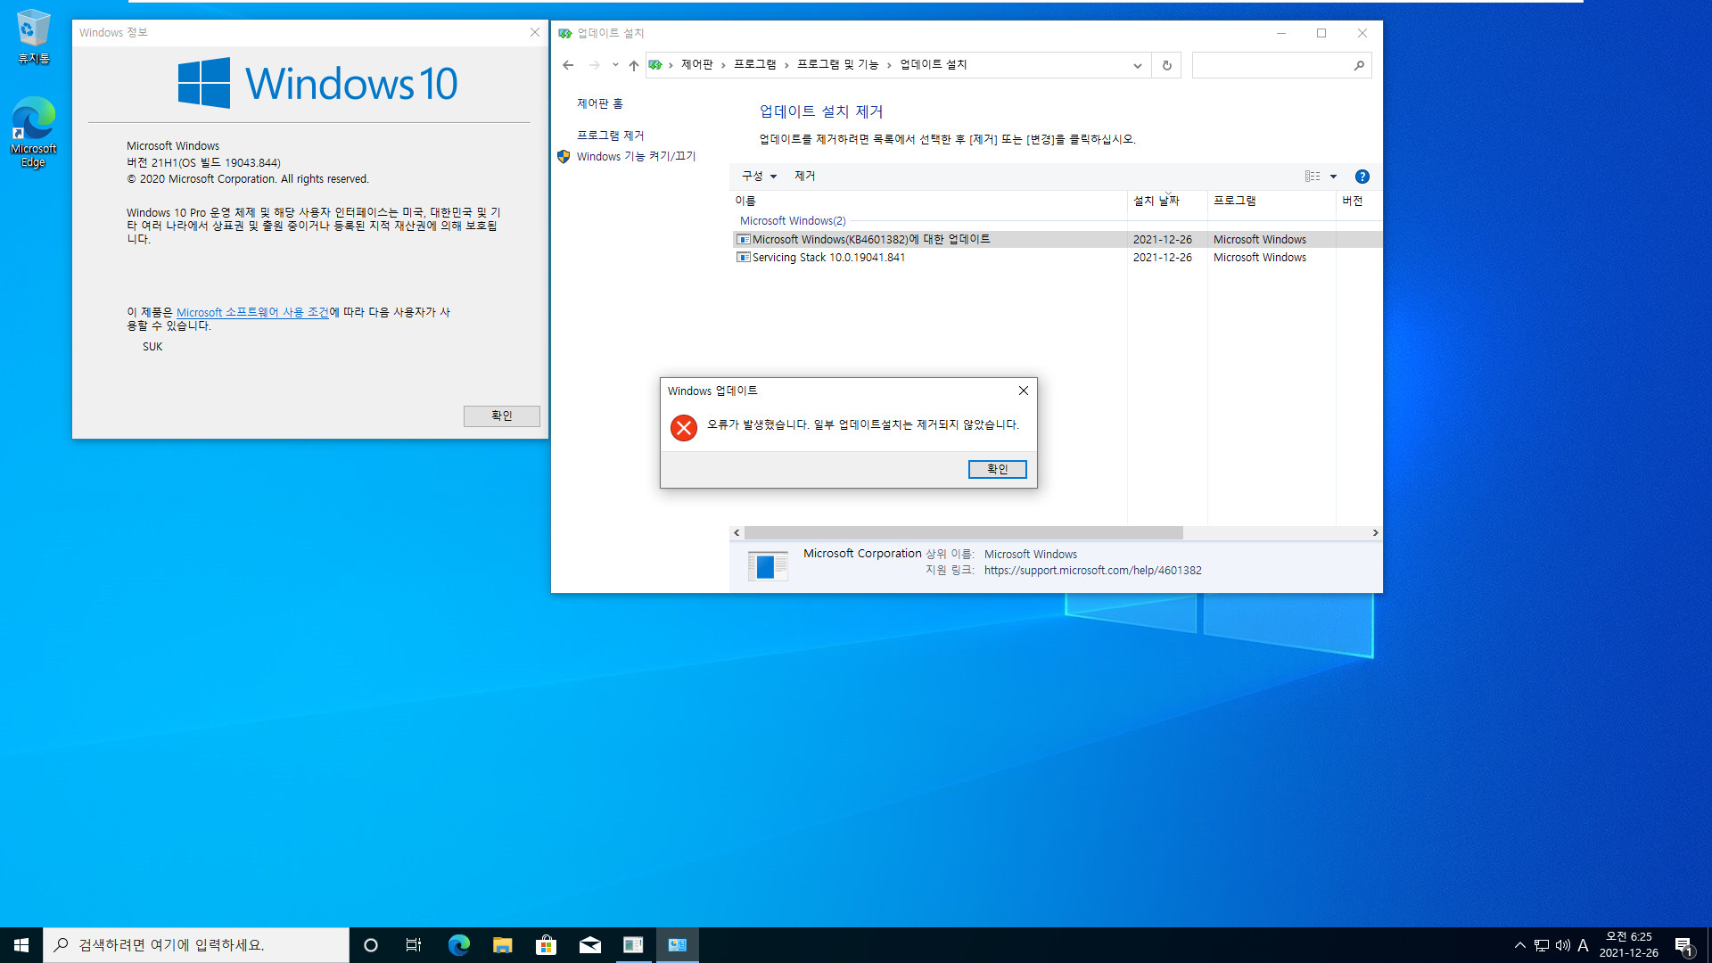Show hidden tray icons chevron
Image resolution: width=1712 pixels, height=963 pixels.
[1519, 945]
